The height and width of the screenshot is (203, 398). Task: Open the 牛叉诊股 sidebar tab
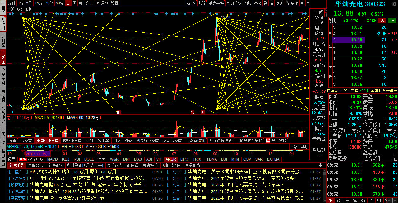pyautogui.click(x=3, y=137)
